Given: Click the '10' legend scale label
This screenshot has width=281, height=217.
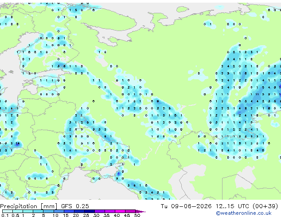Looking at the screenshot, I should coord(55,215).
